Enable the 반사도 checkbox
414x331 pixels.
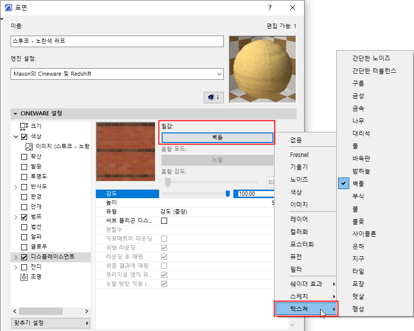click(x=24, y=187)
